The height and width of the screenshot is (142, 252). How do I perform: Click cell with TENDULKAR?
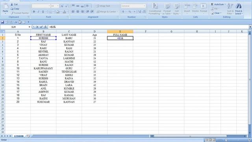tap(69, 72)
